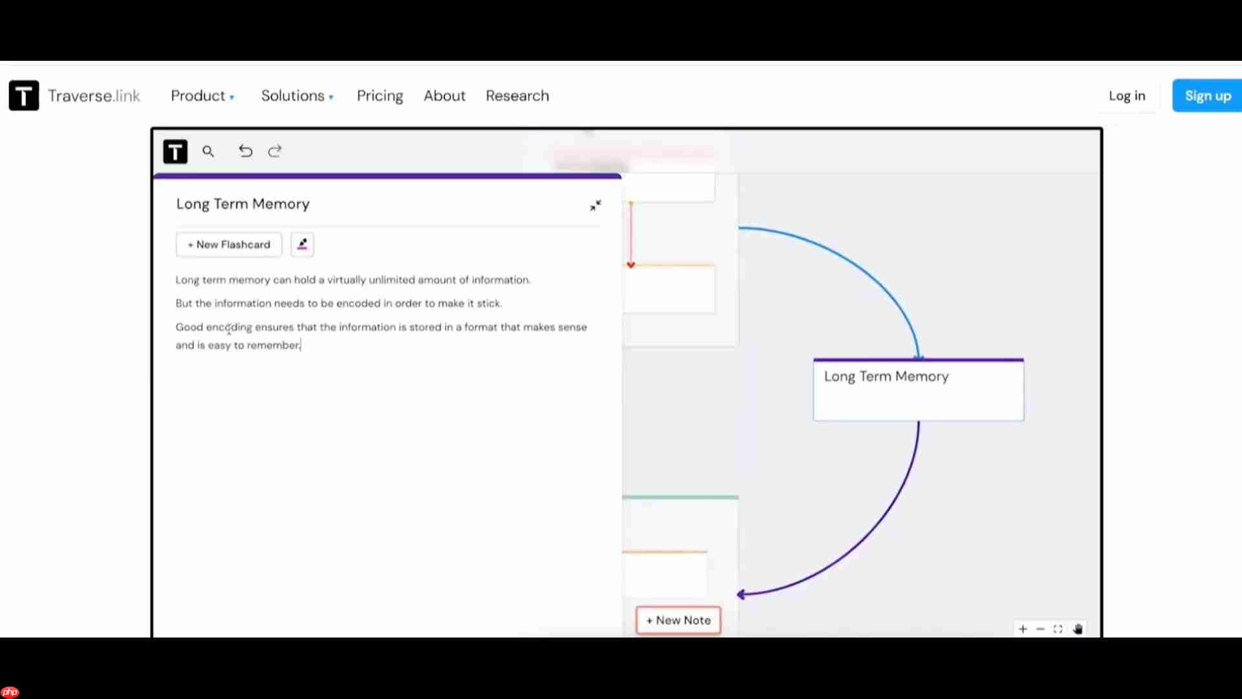
Task: Fit the canvas view to screen
Action: click(1058, 629)
